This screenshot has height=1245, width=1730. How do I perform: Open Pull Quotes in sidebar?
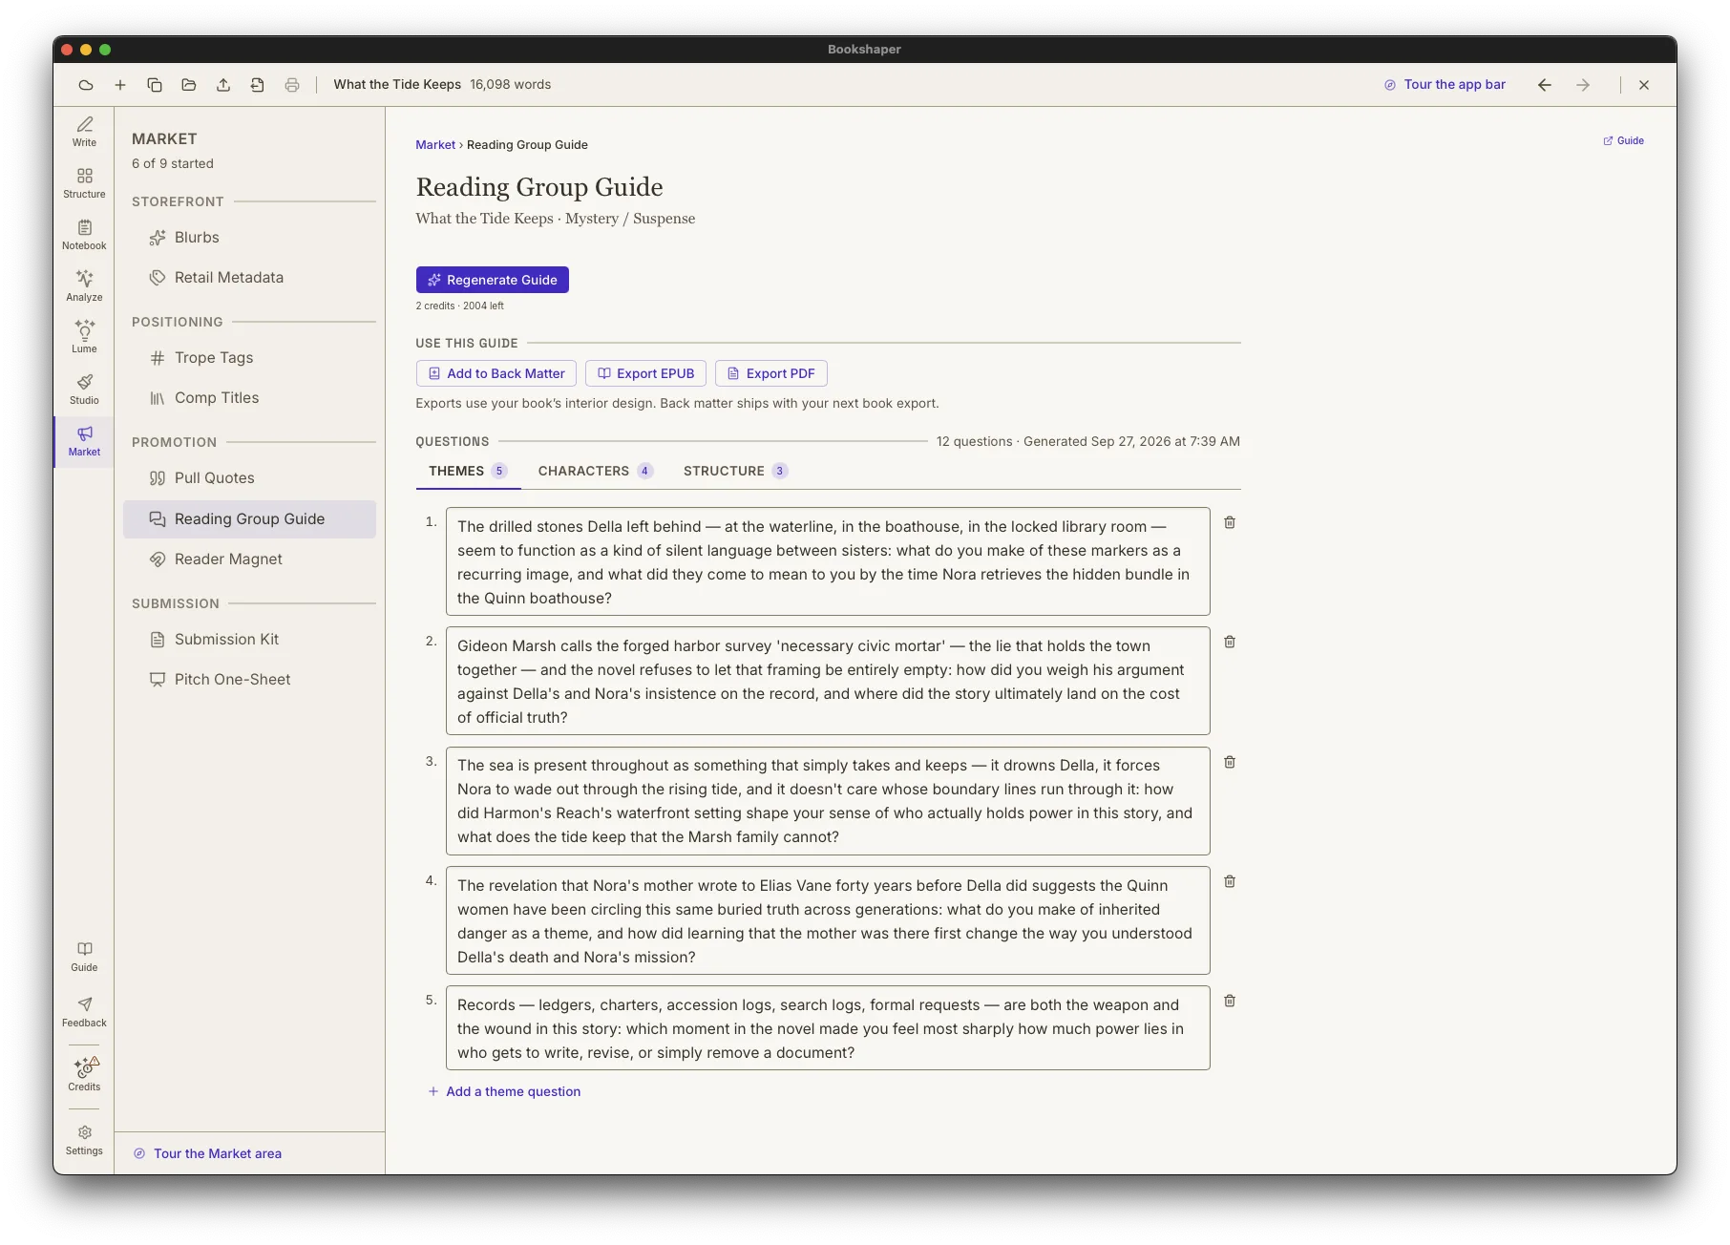coord(249,478)
